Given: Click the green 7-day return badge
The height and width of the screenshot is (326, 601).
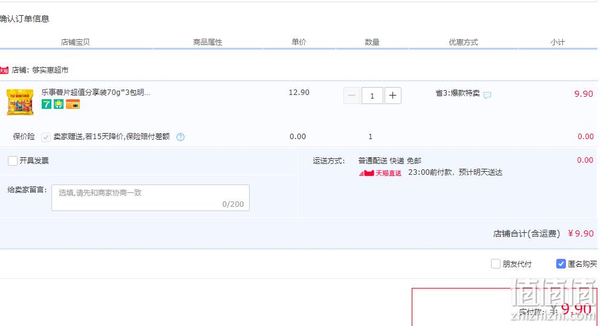Looking at the screenshot, I should click(x=47, y=104).
